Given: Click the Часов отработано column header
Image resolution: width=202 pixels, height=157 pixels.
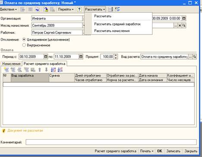Looking at the screenshot, I should 90,80.
